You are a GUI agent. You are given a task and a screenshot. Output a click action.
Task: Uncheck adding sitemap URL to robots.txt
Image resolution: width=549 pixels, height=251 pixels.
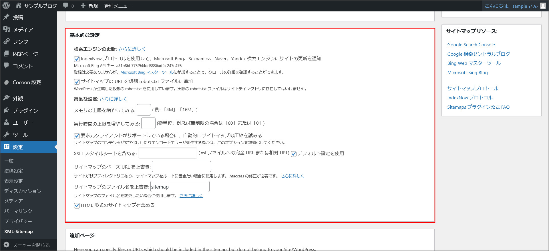[77, 82]
